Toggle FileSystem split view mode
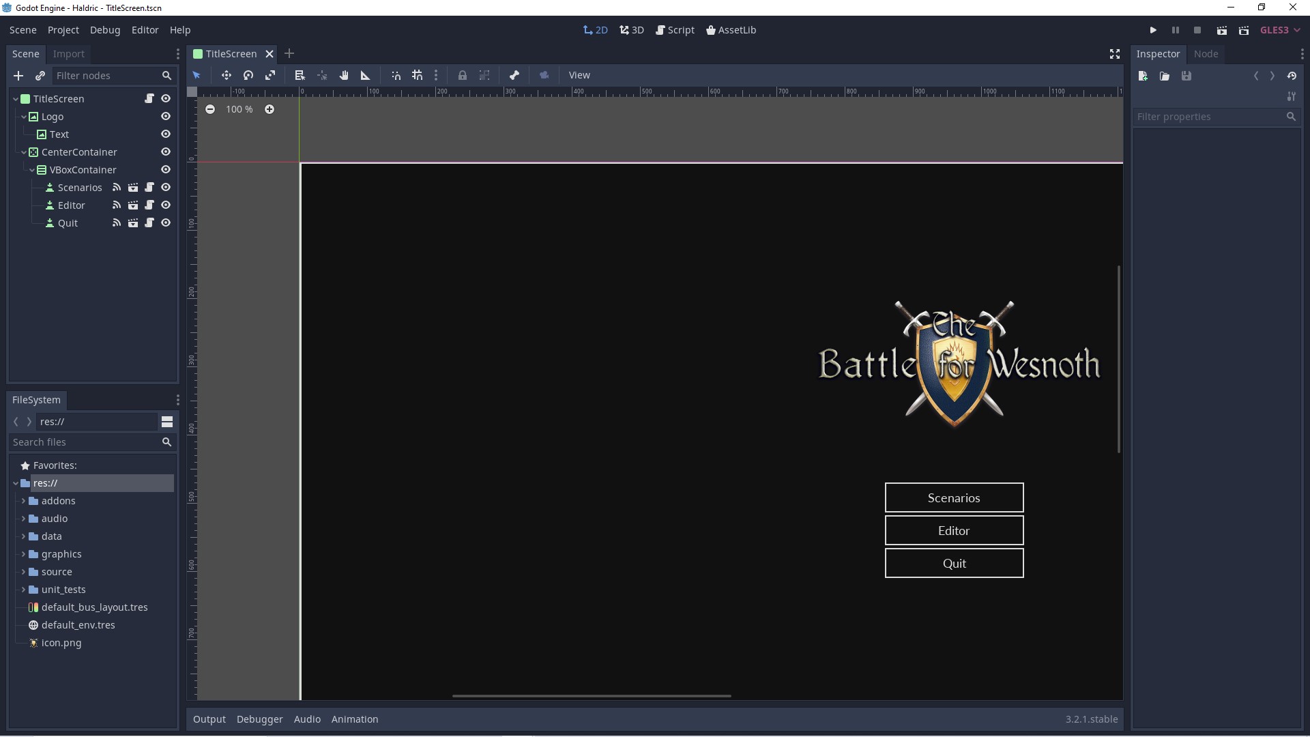 167,422
